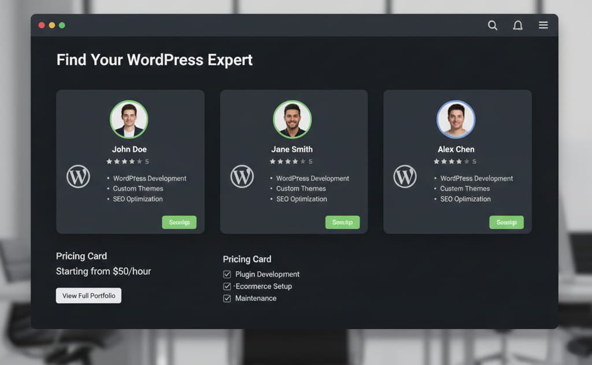Image resolution: width=592 pixels, height=365 pixels.
Task: Click Sign Up on Jane Smith's card
Action: [x=343, y=222]
